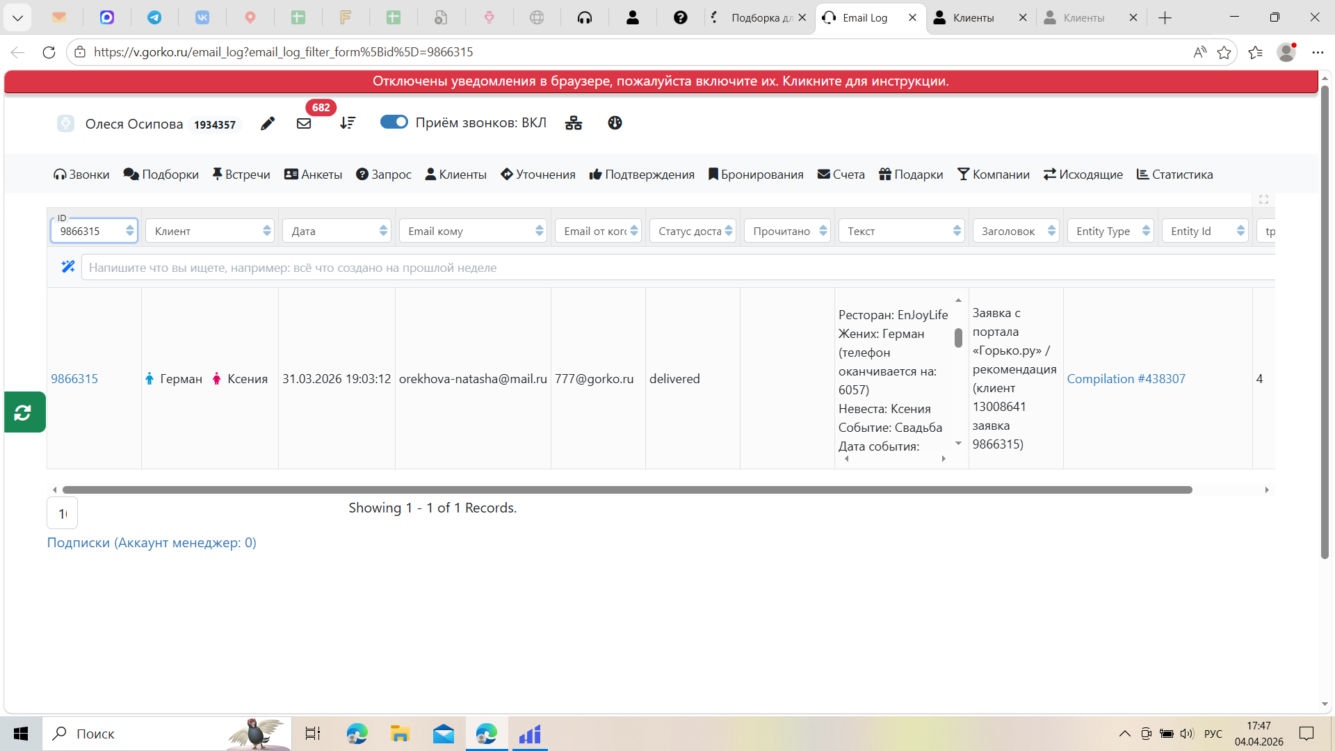Click the dashboard gauge icon in header
Image resolution: width=1335 pixels, height=751 pixels.
(615, 123)
